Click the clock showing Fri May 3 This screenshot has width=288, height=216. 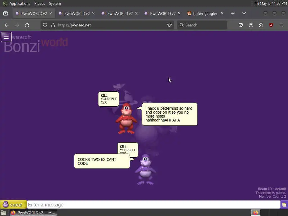pyautogui.click(x=270, y=3)
